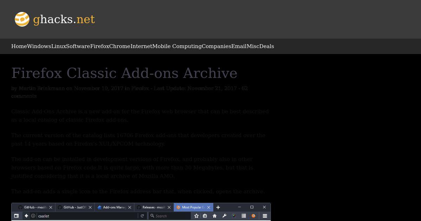Click grey square add-on icon in embedded screenshot
The image size is (421, 221).
244,216
